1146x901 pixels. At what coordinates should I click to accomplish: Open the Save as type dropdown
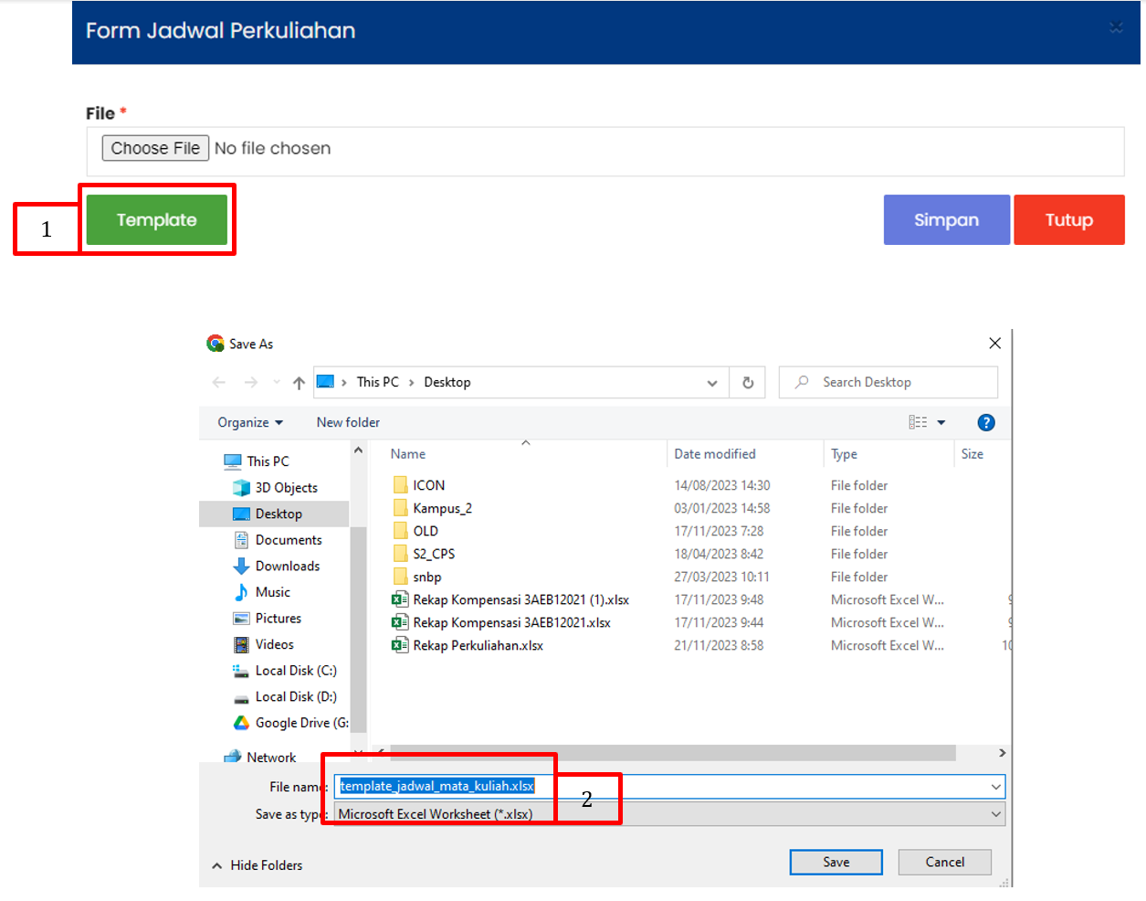pos(669,814)
